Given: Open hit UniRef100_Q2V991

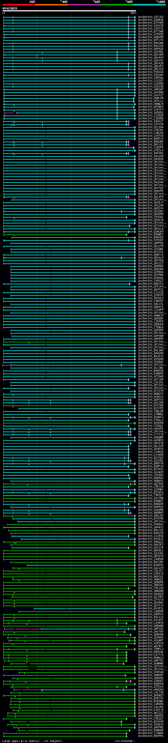Looking at the screenshot, I should tap(151, 52).
